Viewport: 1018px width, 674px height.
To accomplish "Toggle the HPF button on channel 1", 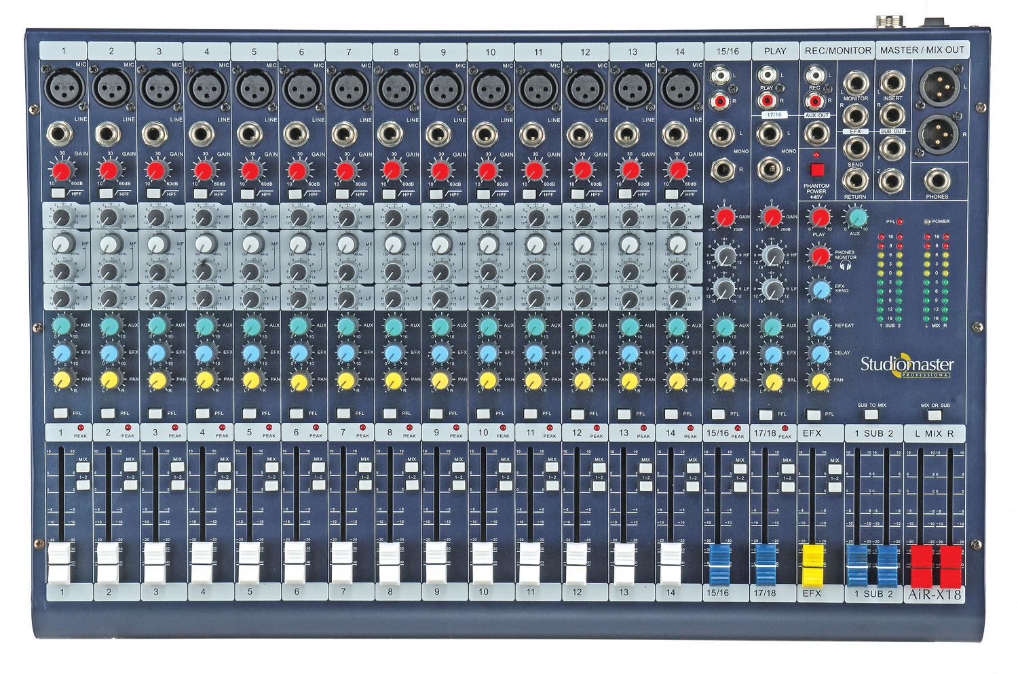I will (x=58, y=194).
